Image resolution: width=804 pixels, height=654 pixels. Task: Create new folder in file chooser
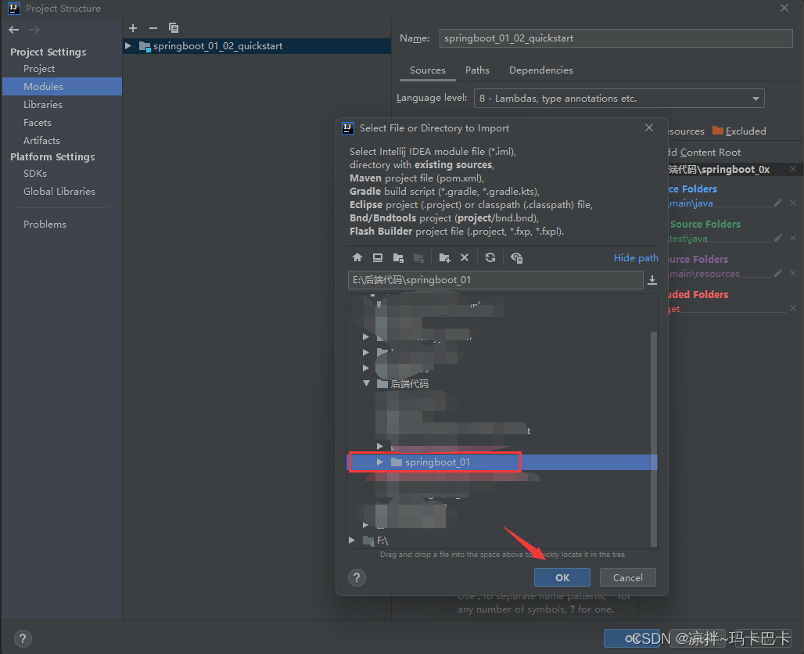point(444,257)
